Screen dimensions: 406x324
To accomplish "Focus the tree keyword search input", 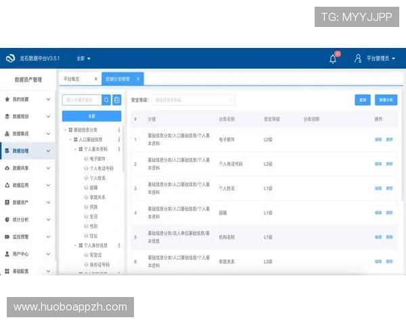I will pos(82,100).
